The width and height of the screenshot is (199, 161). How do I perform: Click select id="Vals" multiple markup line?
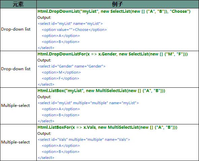click(84, 139)
